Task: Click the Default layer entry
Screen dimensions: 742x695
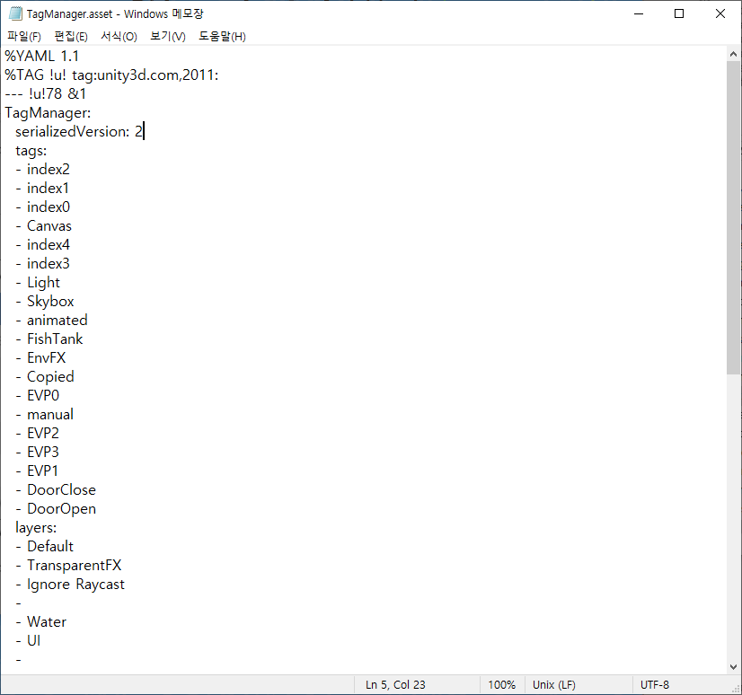Action: click(45, 547)
